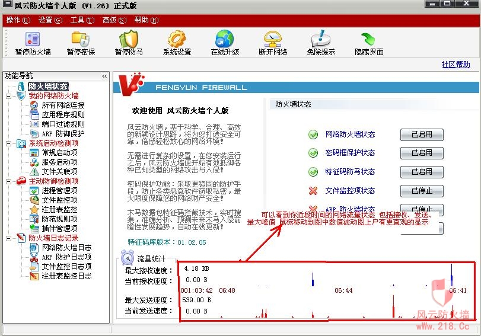Click the 001:03:42 time marker
The width and height of the screenshot is (481, 336).
197,290
